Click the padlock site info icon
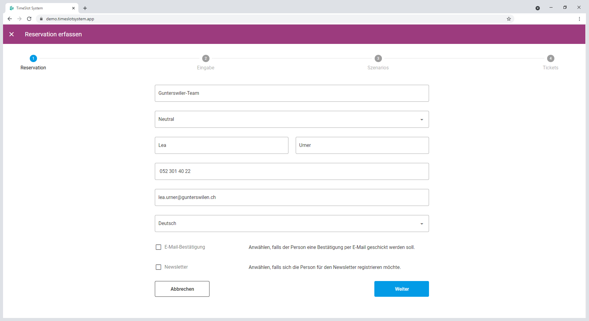The height and width of the screenshot is (321, 589). (41, 19)
